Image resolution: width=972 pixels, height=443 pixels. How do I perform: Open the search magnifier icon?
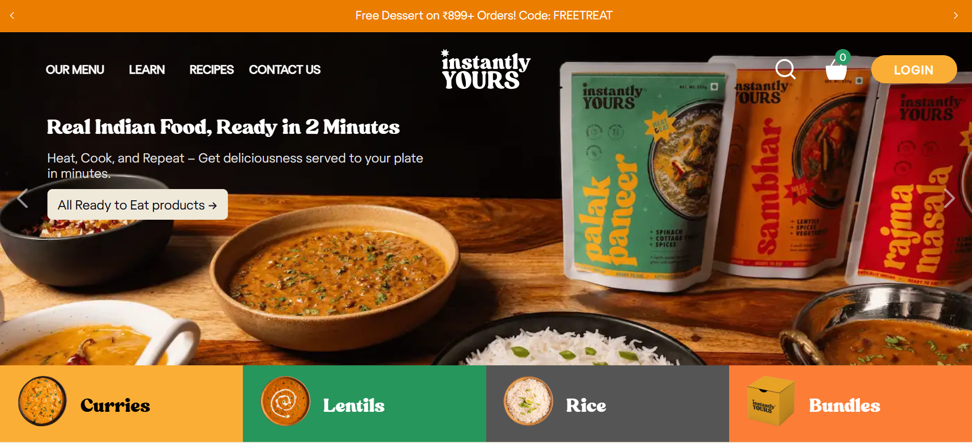click(785, 69)
